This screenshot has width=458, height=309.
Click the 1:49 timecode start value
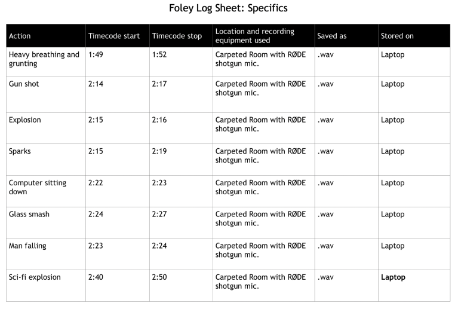tap(96, 54)
